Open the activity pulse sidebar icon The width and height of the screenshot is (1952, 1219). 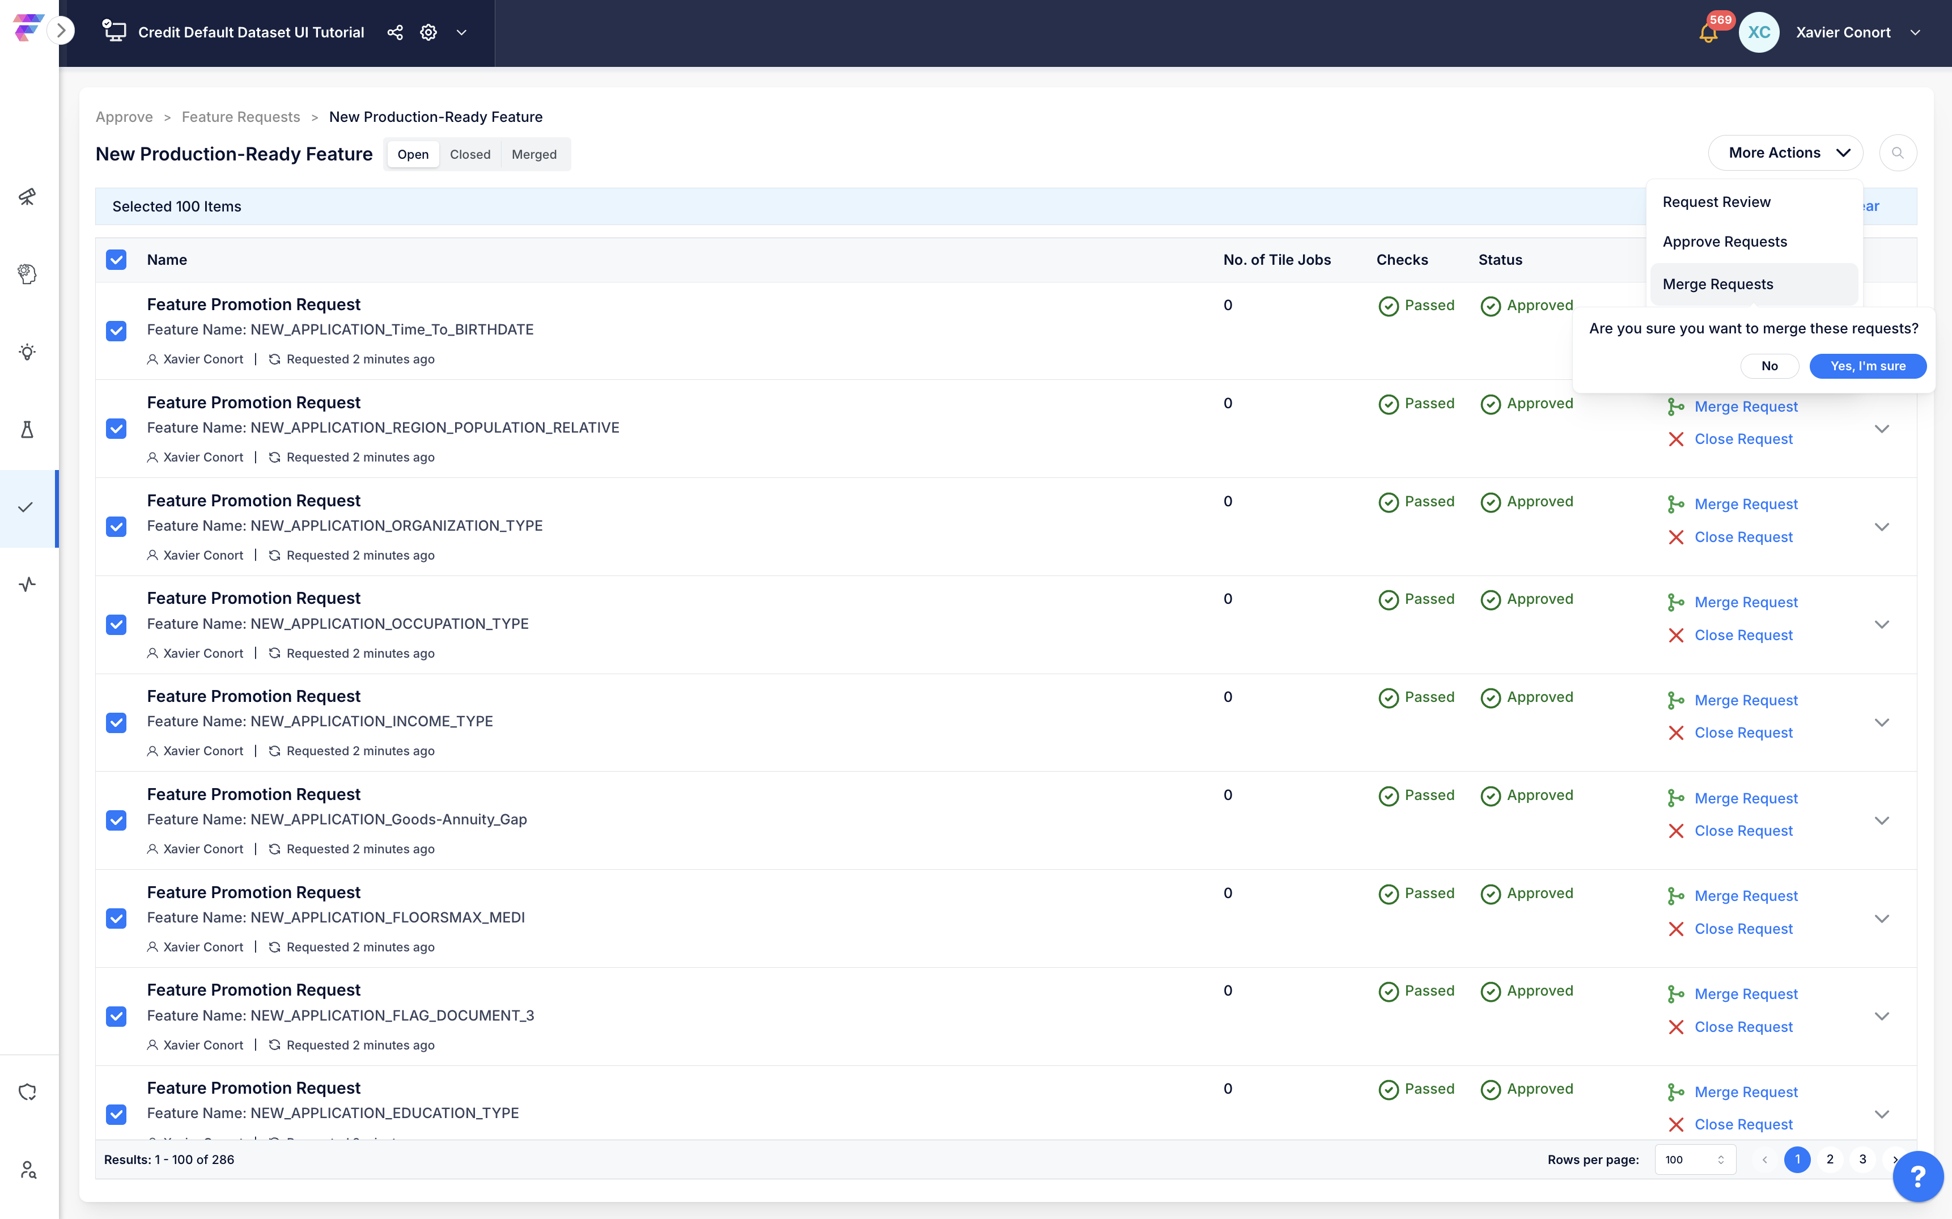pyautogui.click(x=27, y=585)
